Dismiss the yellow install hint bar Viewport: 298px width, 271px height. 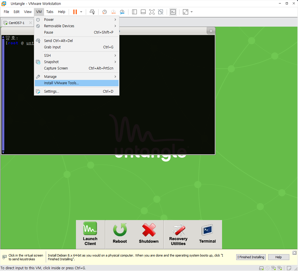coord(295,253)
